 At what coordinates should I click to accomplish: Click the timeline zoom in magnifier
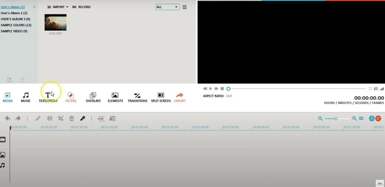coord(354,118)
